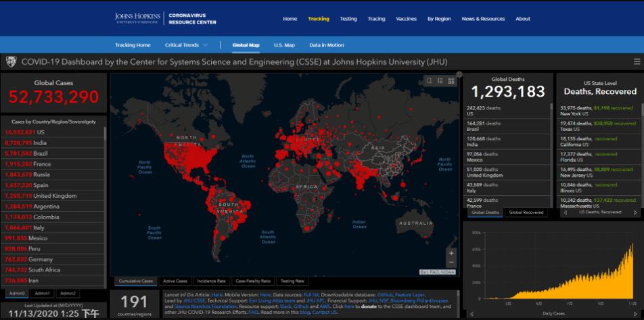Select Germany in the cases list
Screen dimensions: 644x320
(53, 259)
